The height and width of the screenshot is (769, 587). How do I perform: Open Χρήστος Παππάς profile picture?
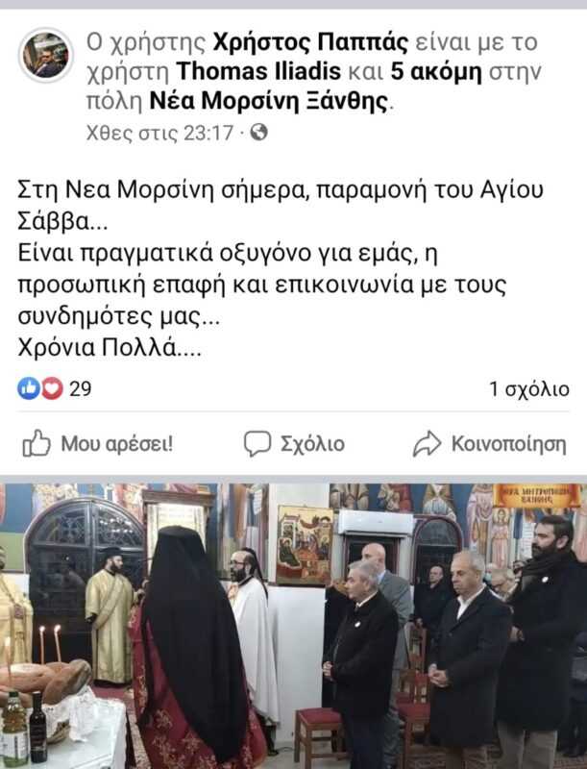46,56
